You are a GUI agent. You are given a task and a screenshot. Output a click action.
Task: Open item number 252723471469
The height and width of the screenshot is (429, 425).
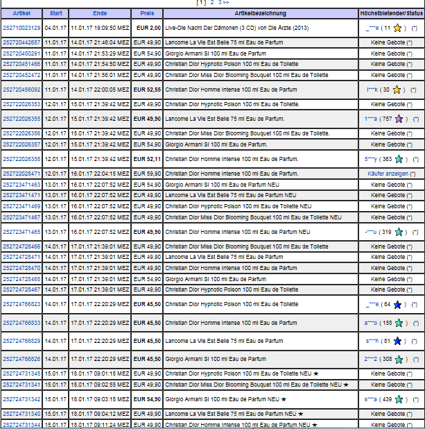[x=21, y=206]
